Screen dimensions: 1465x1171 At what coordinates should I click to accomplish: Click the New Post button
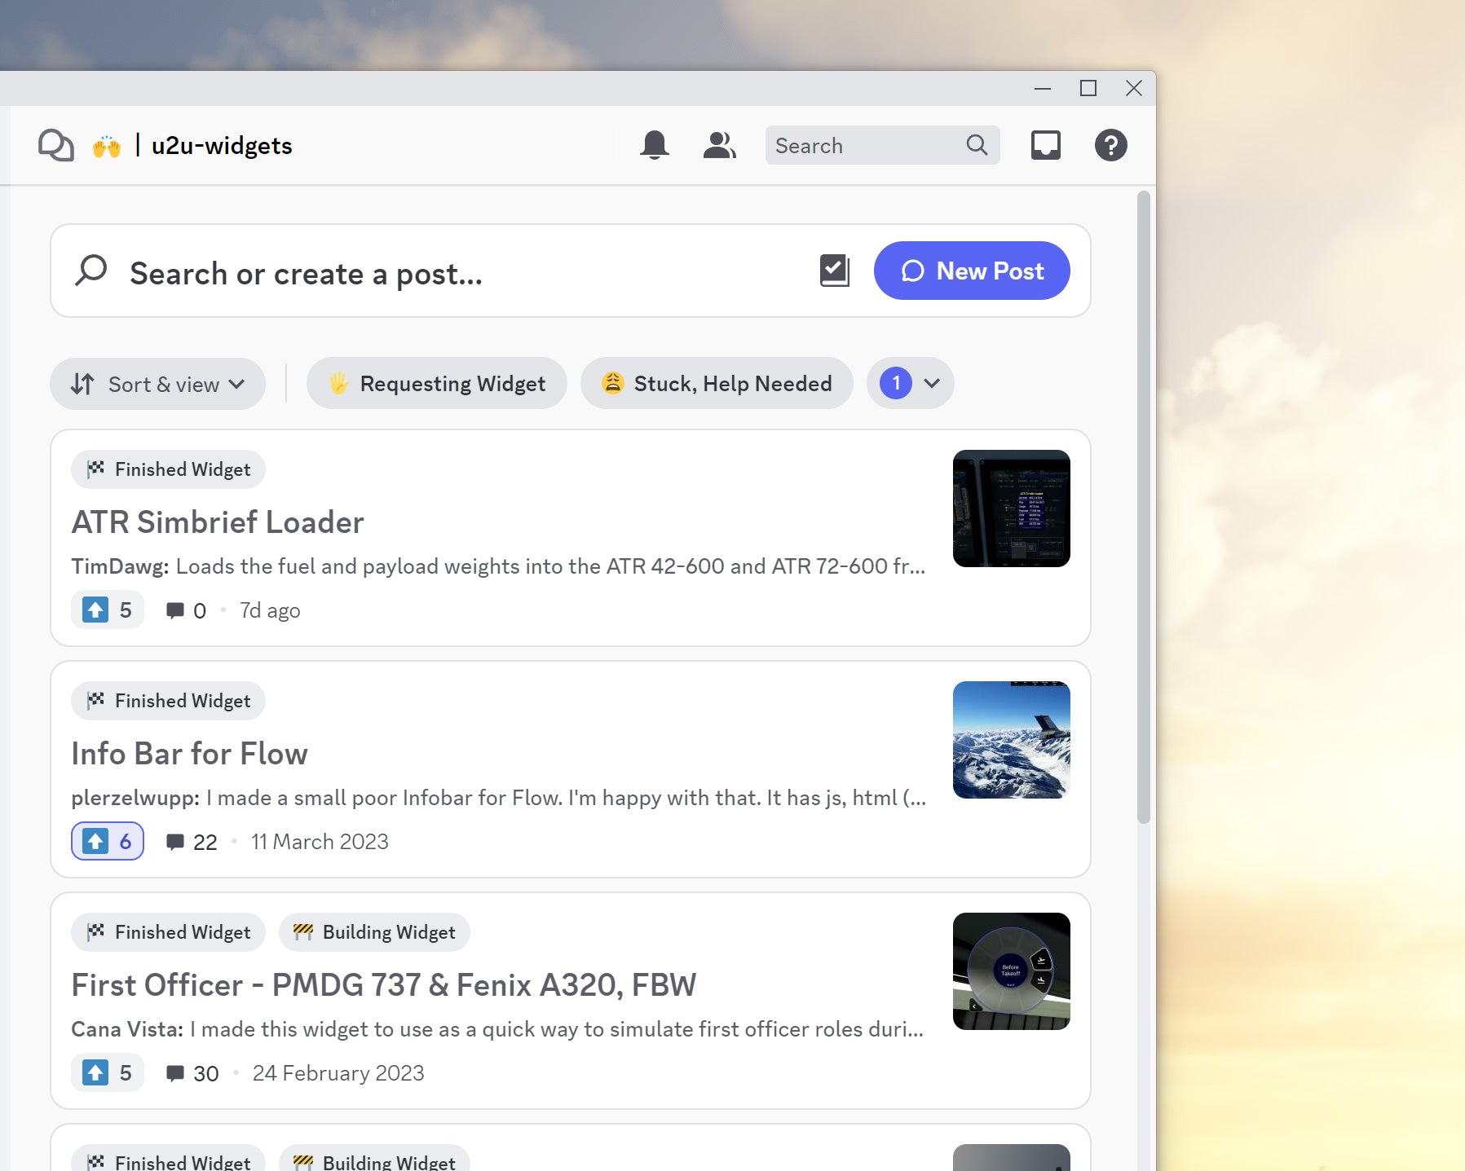972,271
